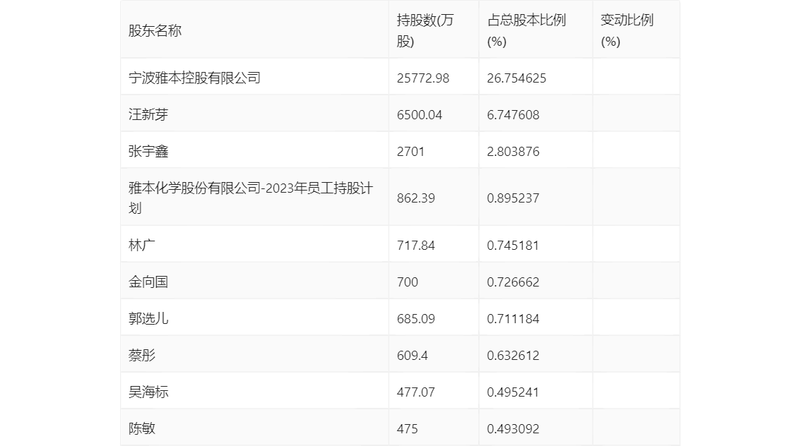This screenshot has height=446, width=801.
Task: Select shareholder 林广
Action: (141, 246)
